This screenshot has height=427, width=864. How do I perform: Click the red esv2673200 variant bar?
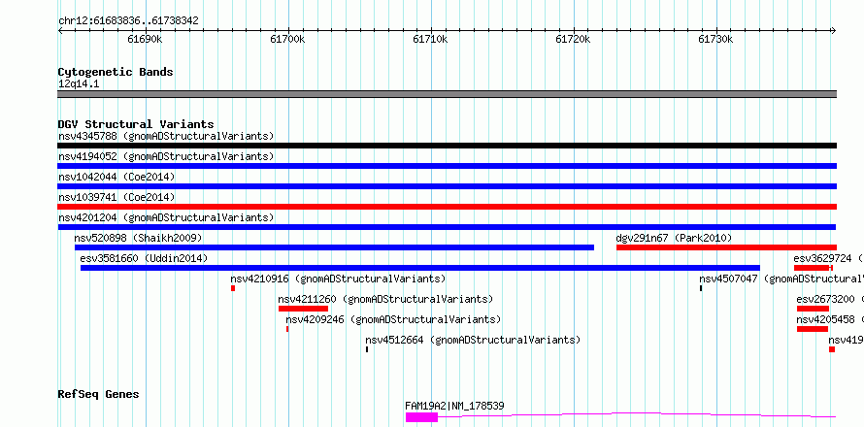813,309
